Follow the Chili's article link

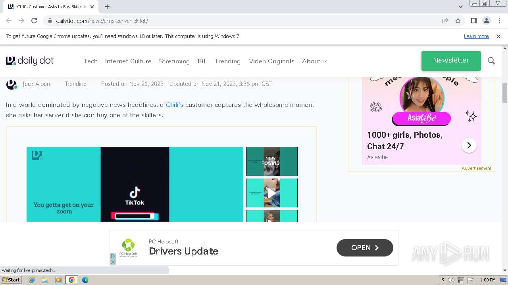pyautogui.click(x=175, y=104)
